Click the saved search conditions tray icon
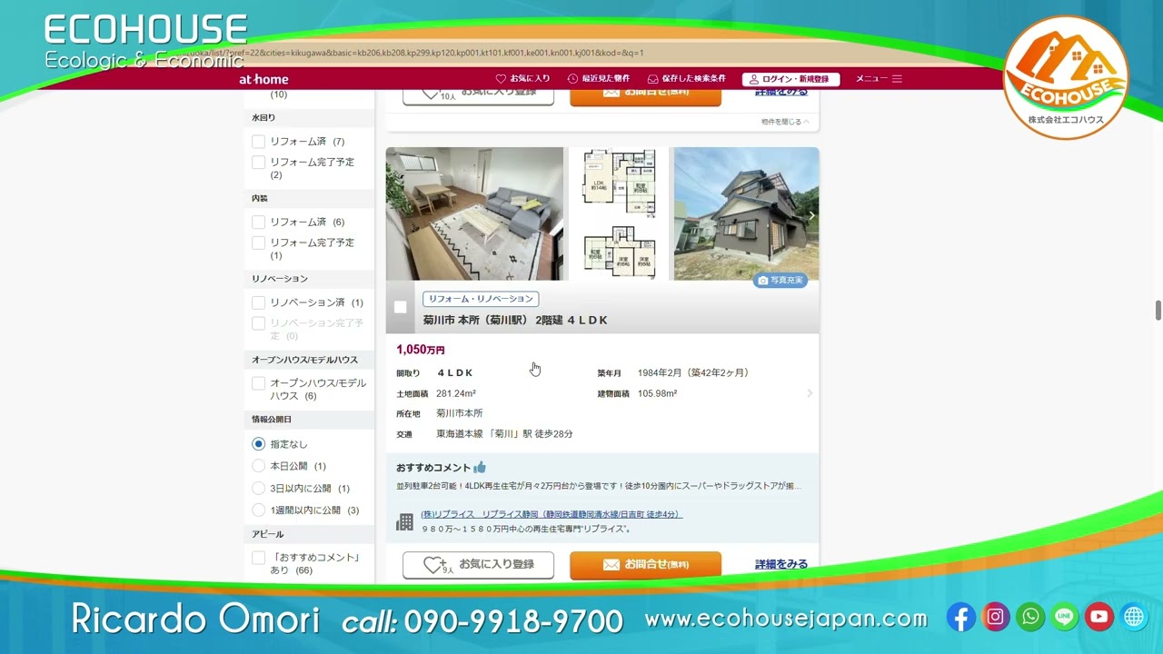The image size is (1163, 654). tap(652, 79)
